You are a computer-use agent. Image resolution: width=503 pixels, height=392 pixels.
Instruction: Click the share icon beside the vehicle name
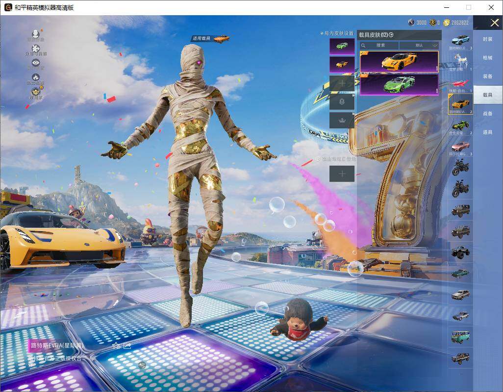point(127,345)
